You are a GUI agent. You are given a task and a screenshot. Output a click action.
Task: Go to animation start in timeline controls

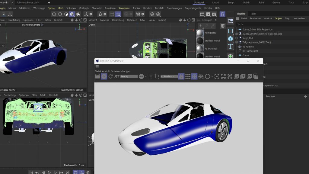(31, 172)
